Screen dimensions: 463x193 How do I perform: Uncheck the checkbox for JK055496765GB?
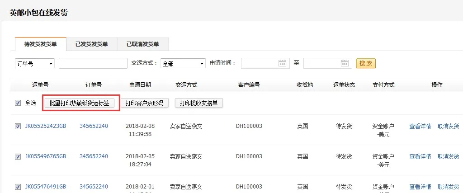tap(18, 156)
